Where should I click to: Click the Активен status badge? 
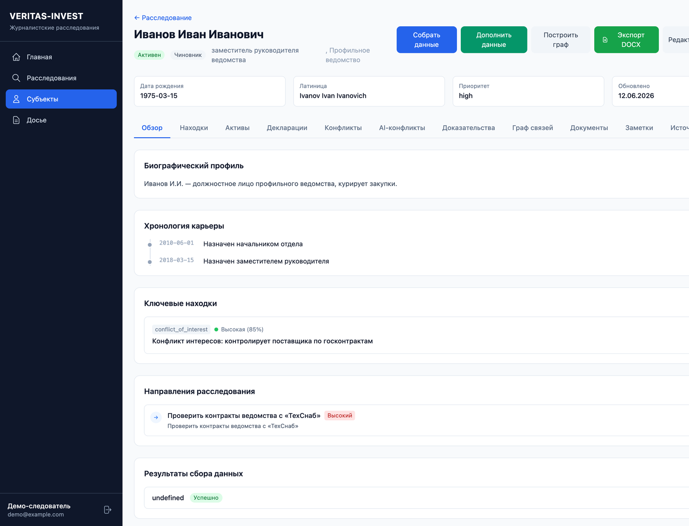149,55
